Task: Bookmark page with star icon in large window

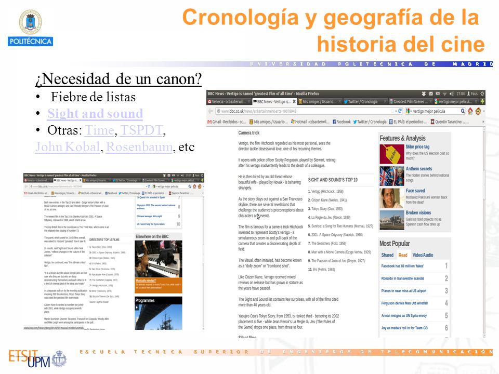Action: point(392,111)
